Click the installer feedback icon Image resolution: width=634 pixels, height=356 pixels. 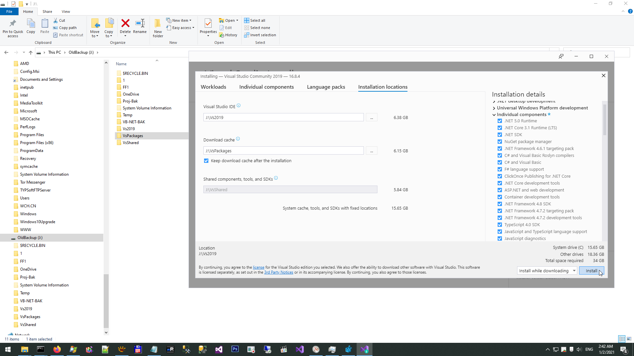coord(561,56)
